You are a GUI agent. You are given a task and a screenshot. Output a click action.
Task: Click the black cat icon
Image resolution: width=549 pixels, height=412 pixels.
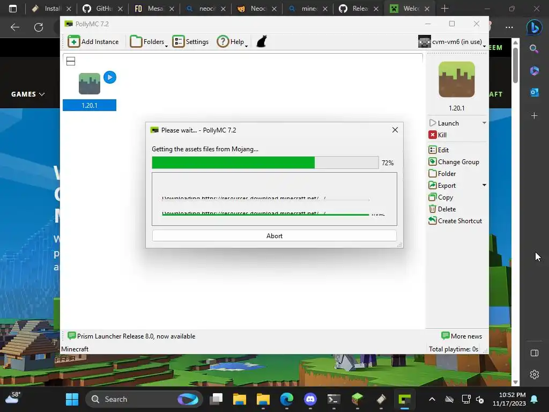pyautogui.click(x=262, y=41)
